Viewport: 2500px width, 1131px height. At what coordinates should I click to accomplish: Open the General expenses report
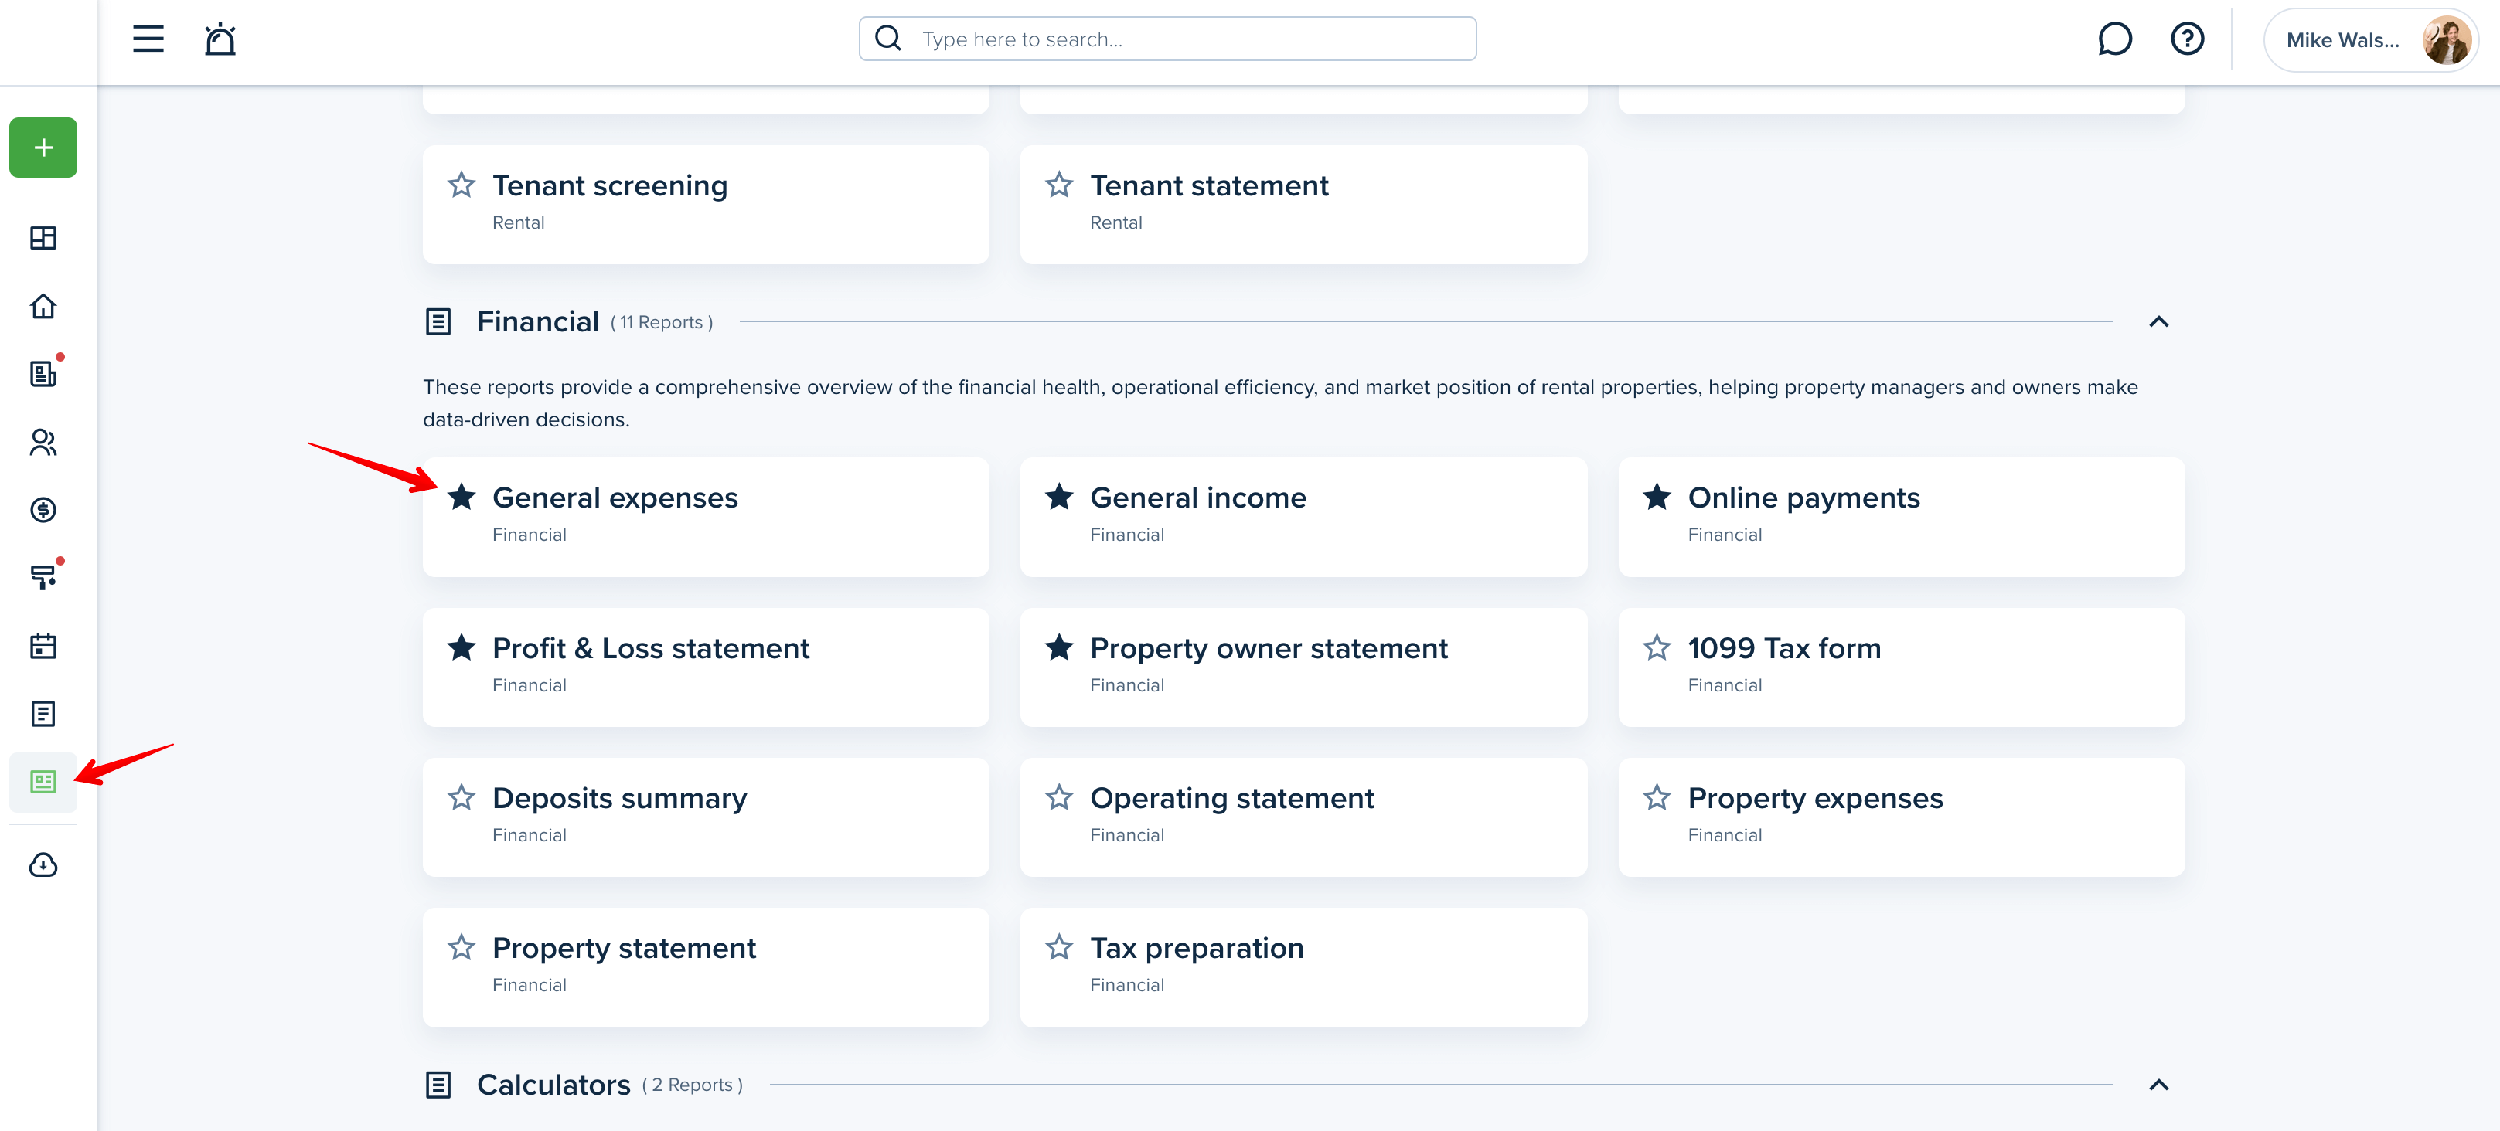pos(706,517)
